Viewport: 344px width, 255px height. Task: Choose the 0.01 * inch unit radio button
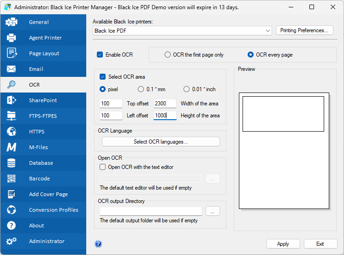(x=187, y=89)
